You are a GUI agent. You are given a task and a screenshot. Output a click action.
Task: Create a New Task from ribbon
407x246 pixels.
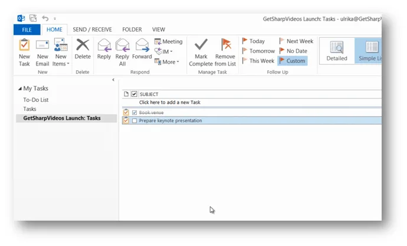pos(24,53)
